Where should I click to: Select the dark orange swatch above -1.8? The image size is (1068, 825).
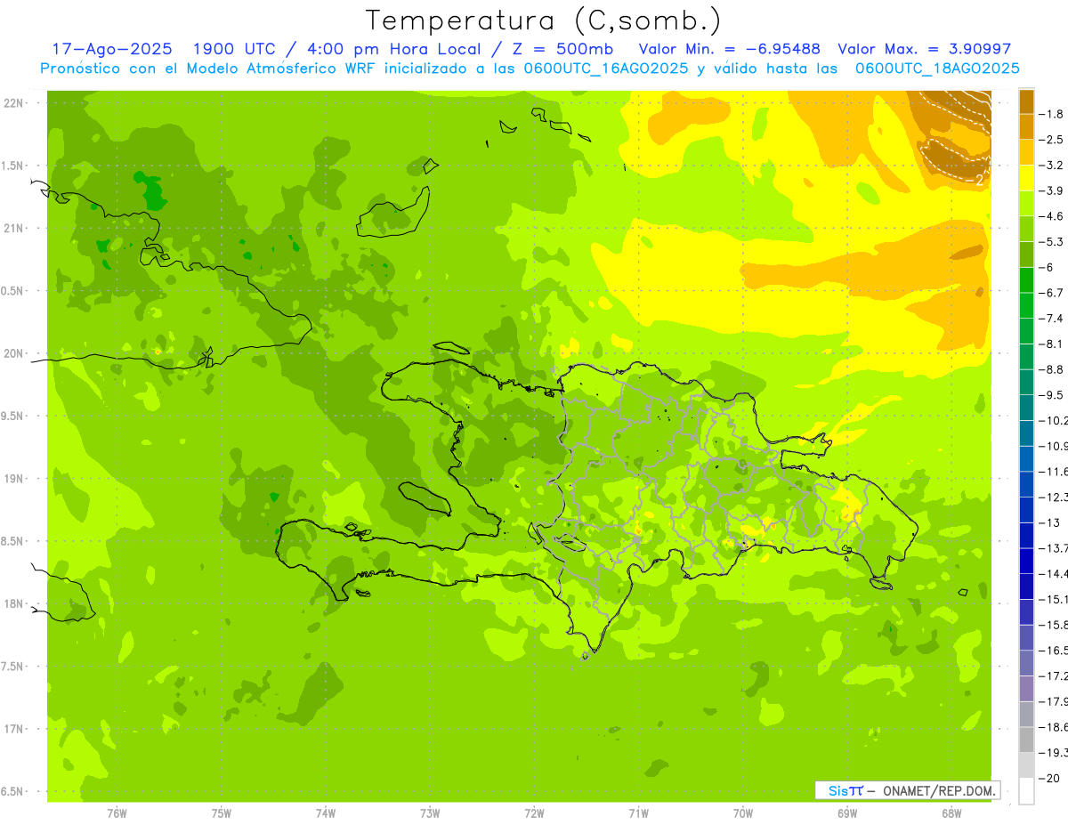1026,101
